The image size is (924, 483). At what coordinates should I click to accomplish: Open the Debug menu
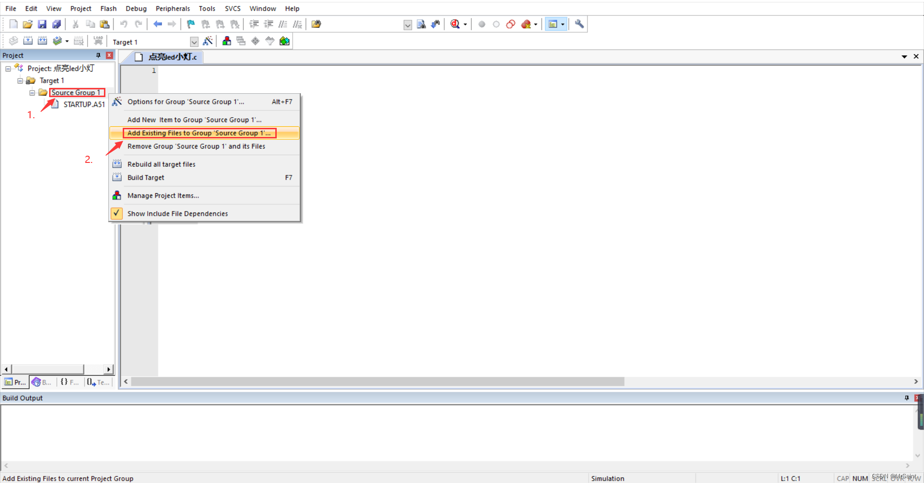[x=136, y=9]
